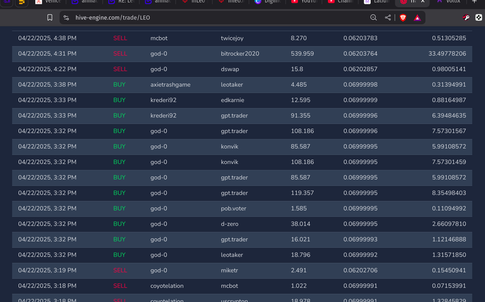Select the price value 0.06202857
Screen dimensions: 485x302
(361, 69)
